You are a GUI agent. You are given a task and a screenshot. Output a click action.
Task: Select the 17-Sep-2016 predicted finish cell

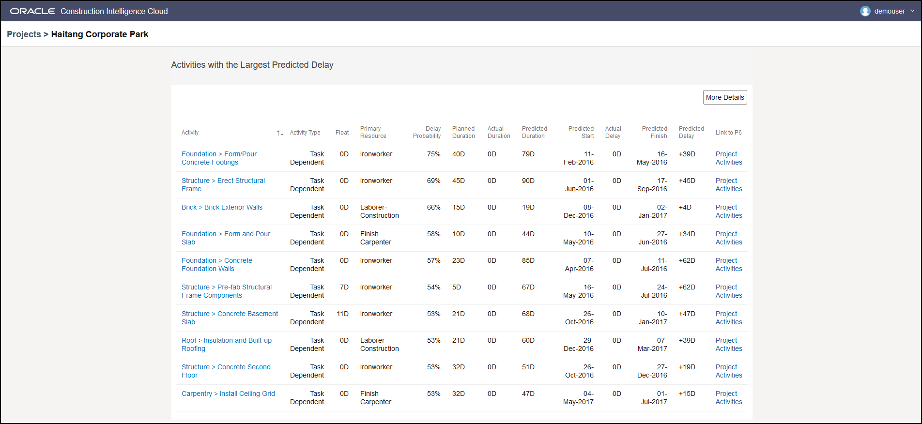(x=652, y=185)
